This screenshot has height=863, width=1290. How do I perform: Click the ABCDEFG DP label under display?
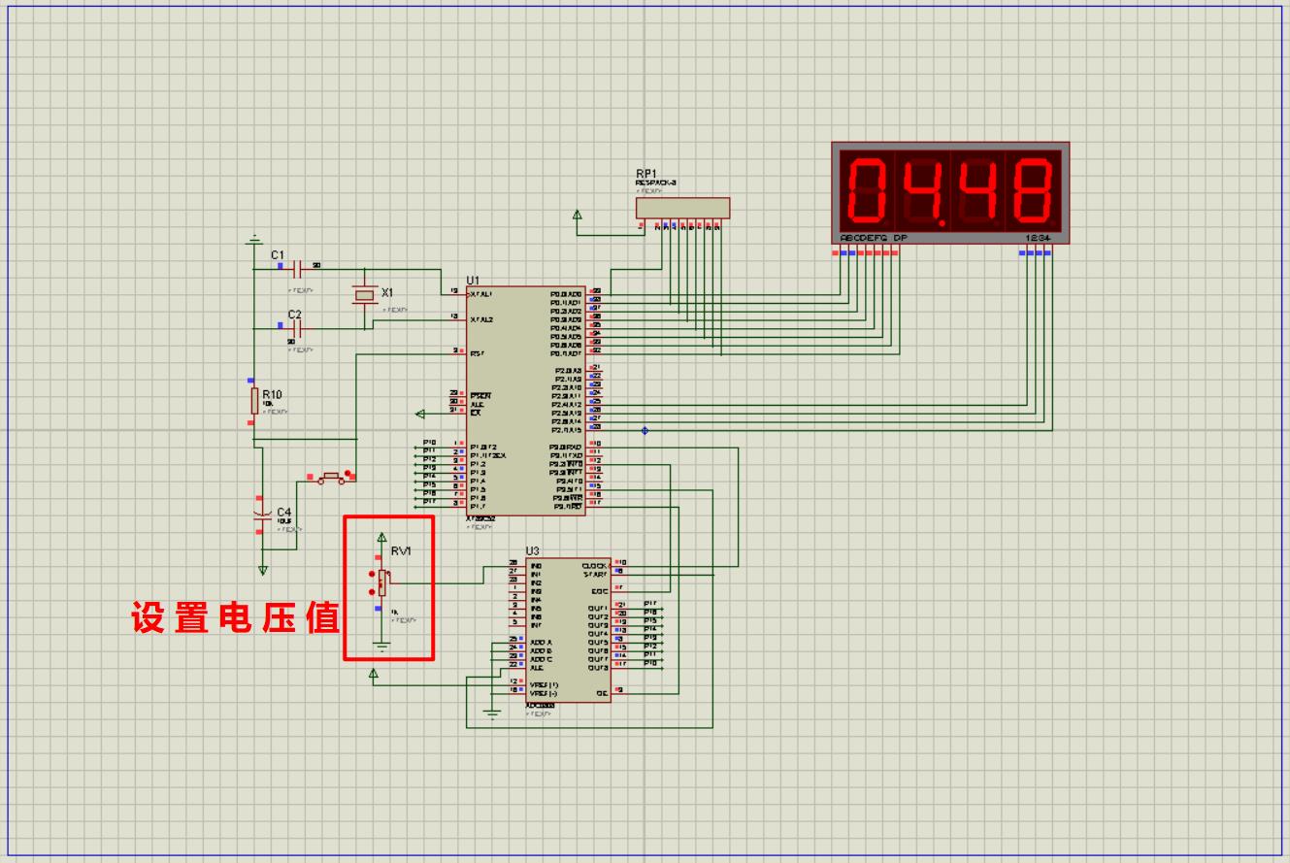[x=874, y=237]
